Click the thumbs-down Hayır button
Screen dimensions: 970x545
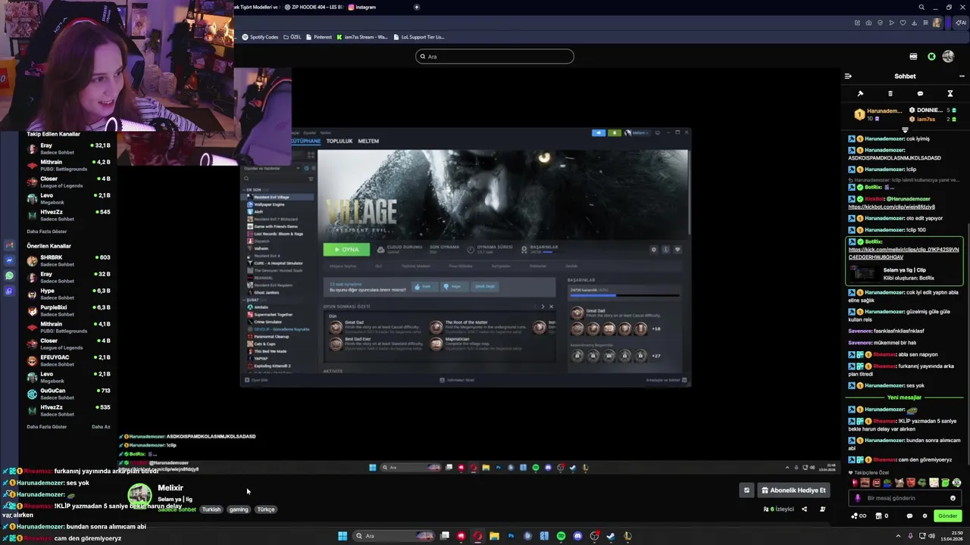453,287
